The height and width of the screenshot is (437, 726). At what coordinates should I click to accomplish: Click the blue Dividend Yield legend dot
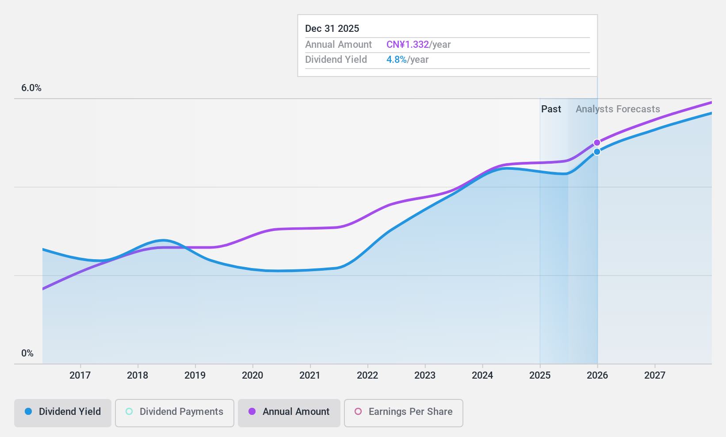[x=28, y=411]
